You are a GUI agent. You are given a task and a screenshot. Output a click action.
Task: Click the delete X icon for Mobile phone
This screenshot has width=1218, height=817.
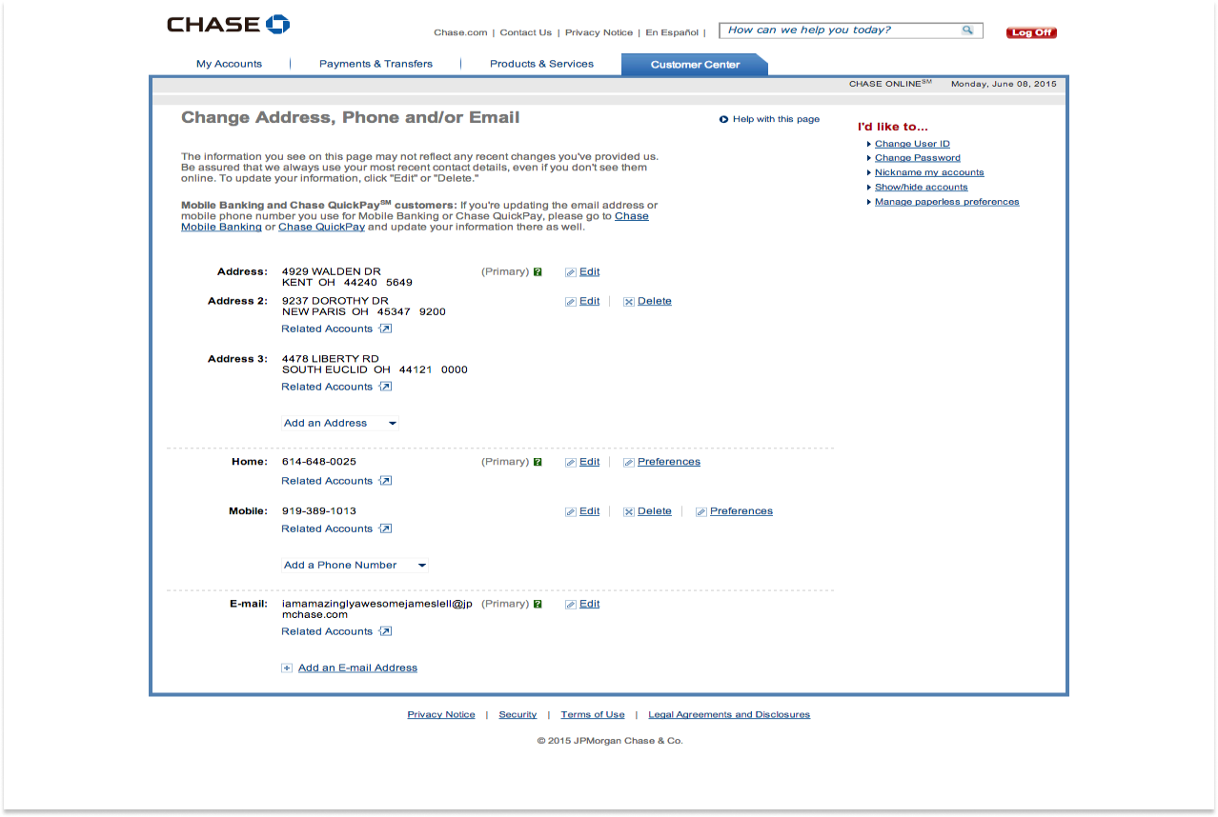click(629, 511)
